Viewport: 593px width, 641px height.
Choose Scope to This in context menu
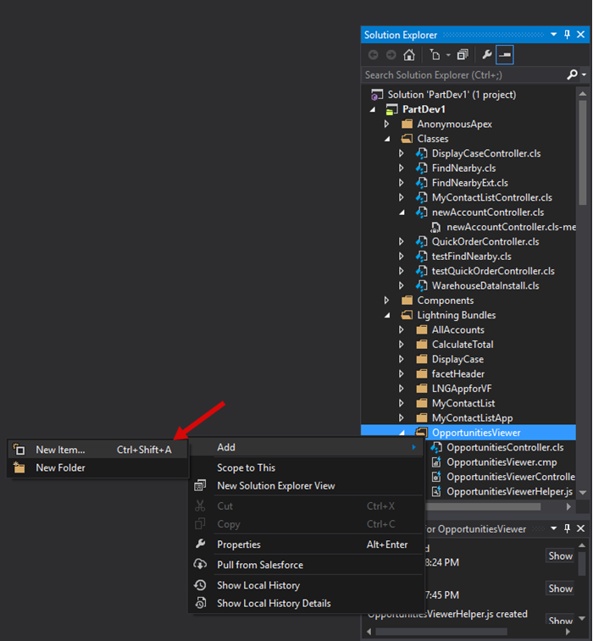point(306,467)
